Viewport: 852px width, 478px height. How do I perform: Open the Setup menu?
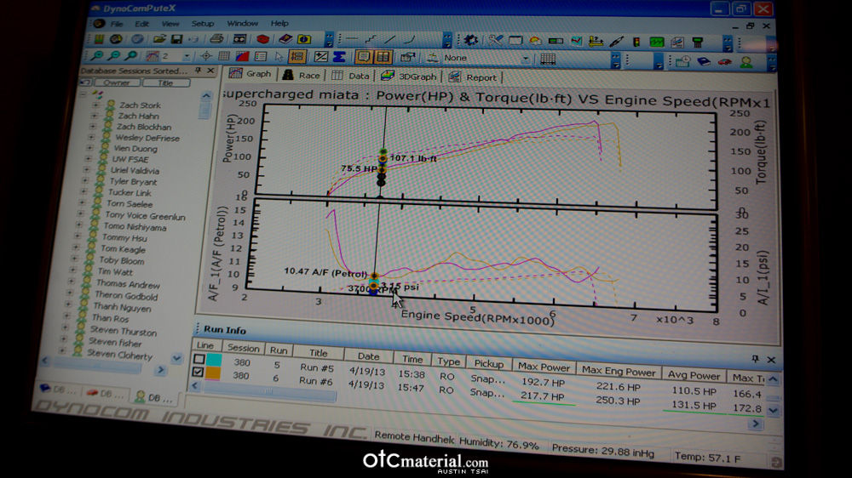[x=202, y=24]
